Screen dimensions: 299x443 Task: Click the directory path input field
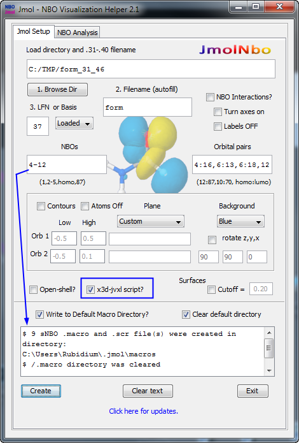(x=151, y=69)
